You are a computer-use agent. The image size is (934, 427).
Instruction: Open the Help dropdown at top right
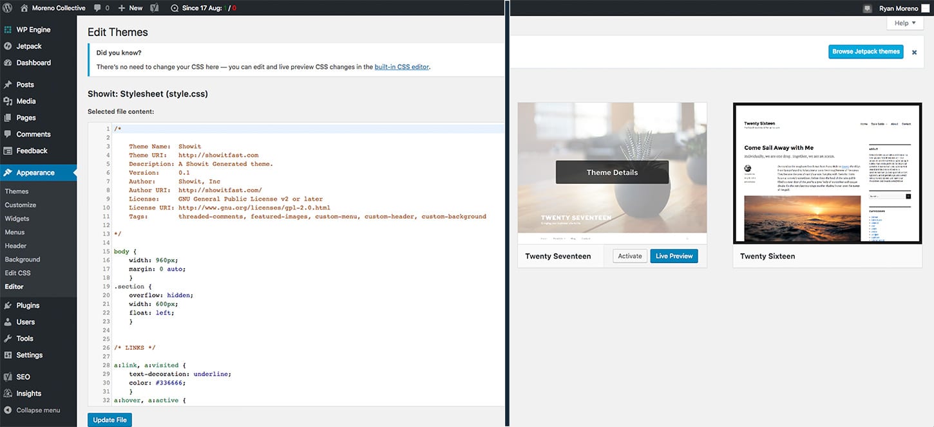click(x=904, y=23)
